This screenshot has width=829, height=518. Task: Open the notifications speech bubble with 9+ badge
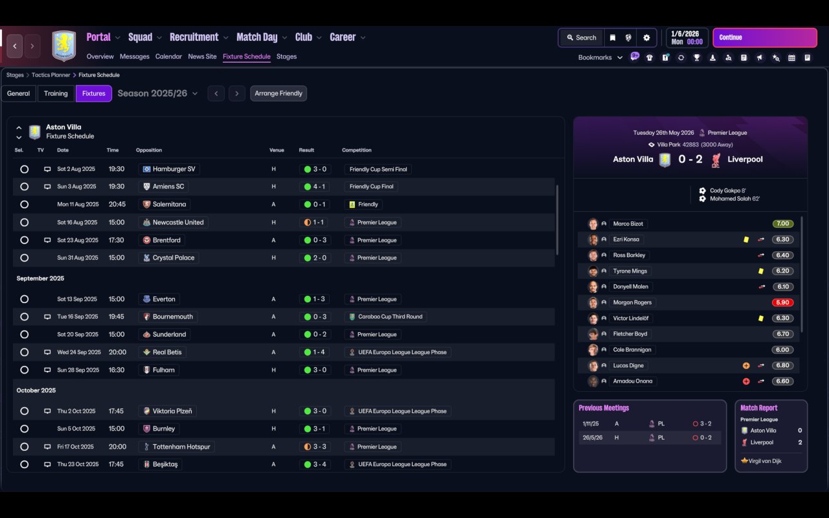[634, 57]
